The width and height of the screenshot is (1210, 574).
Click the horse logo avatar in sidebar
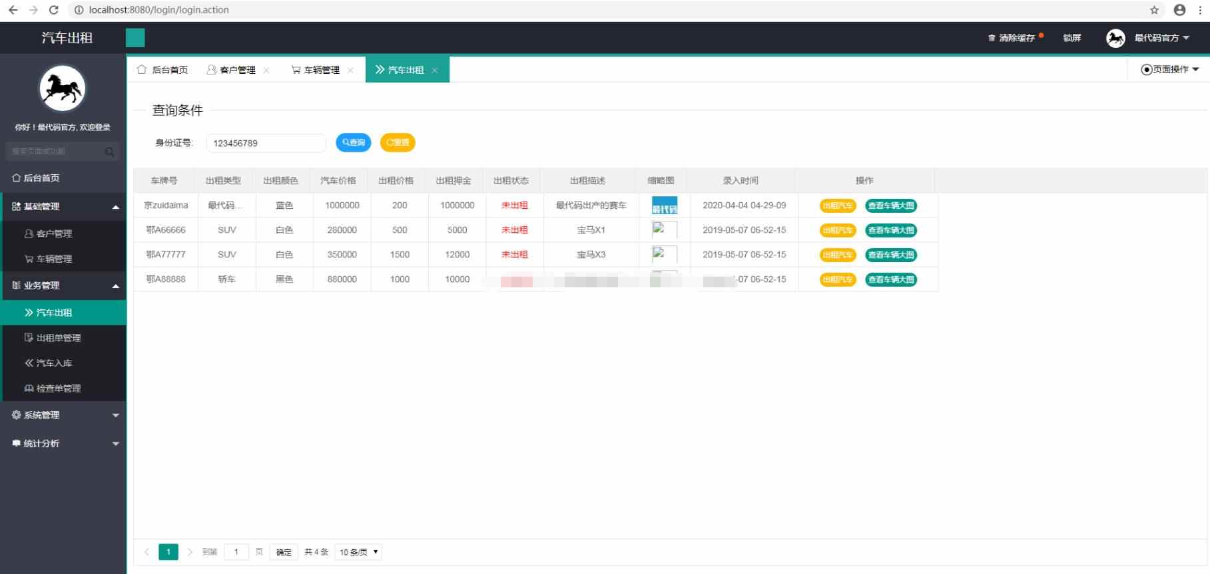[x=63, y=88]
